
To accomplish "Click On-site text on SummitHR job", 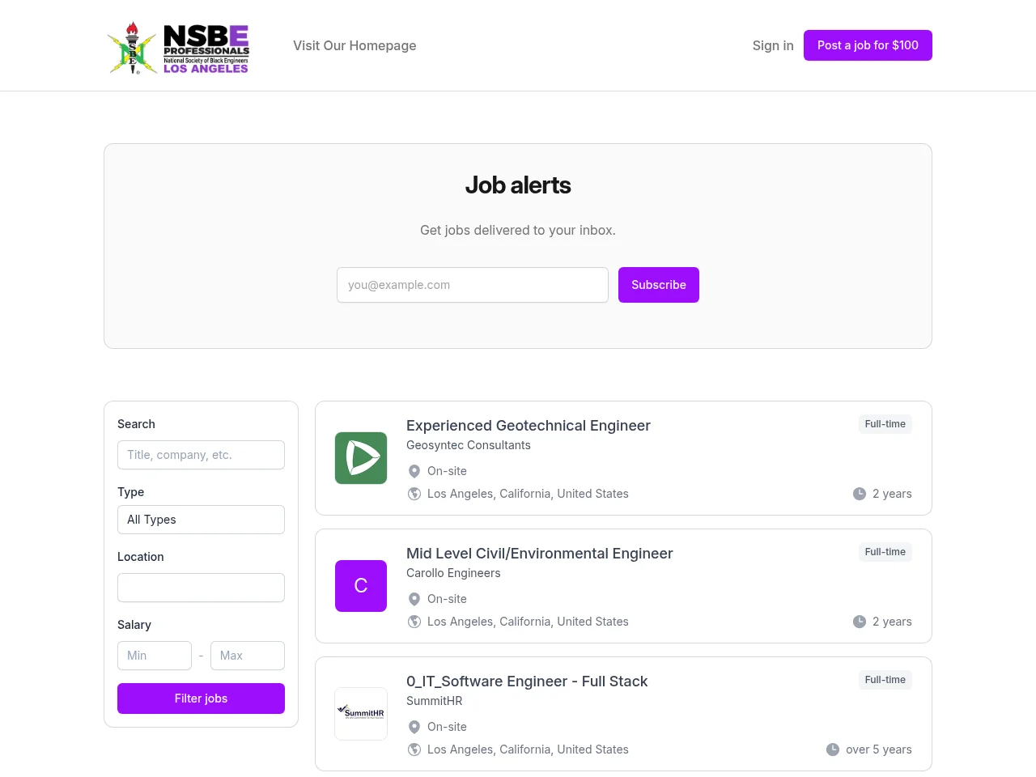I will 447,727.
